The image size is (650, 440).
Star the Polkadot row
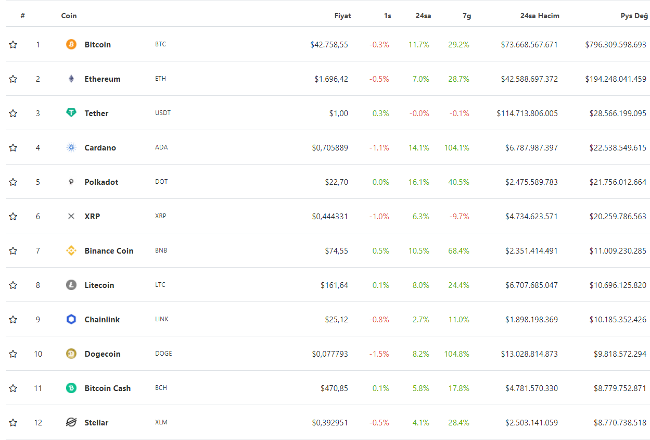pyautogui.click(x=13, y=182)
